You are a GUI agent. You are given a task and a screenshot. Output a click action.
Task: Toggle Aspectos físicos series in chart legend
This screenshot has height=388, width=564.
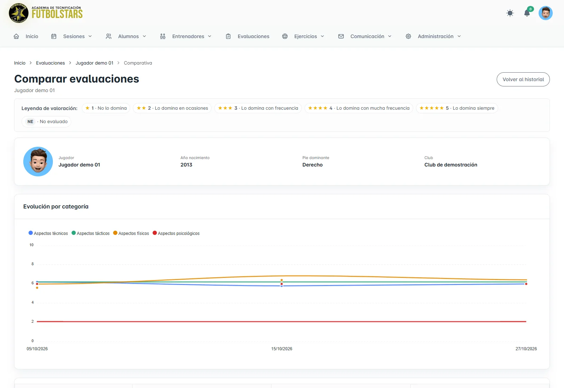pos(131,233)
